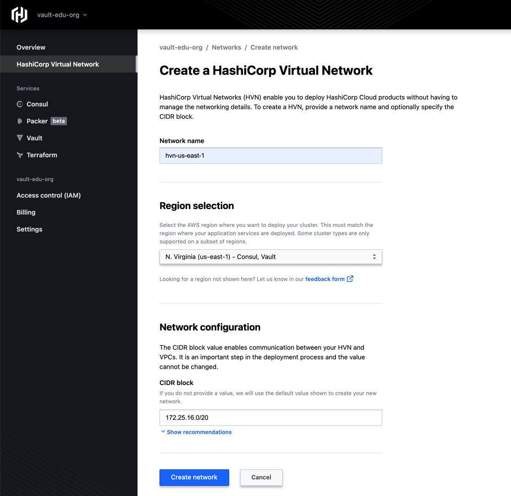The image size is (511, 496).
Task: Open the Billing page
Action: click(x=26, y=212)
